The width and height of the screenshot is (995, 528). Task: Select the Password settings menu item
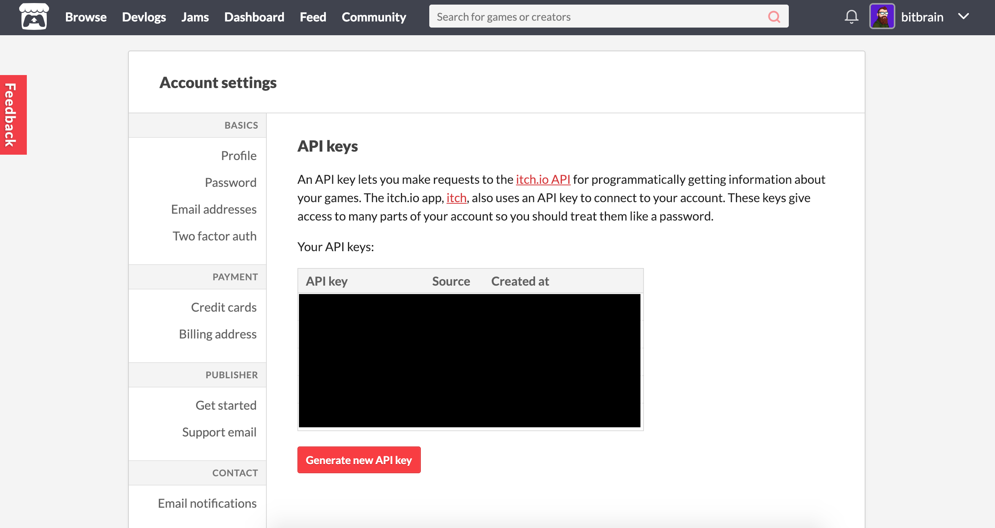pyautogui.click(x=230, y=182)
